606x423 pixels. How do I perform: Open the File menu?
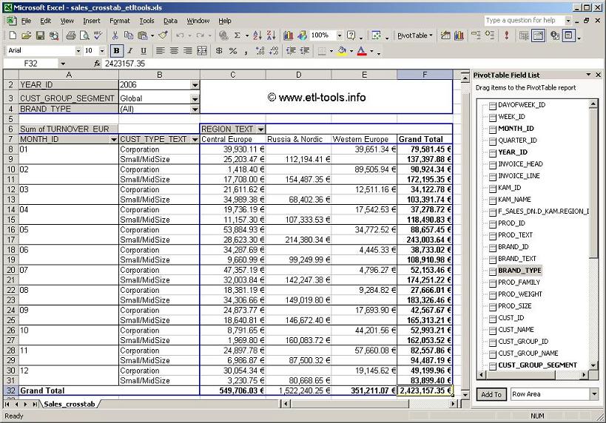[x=27, y=21]
